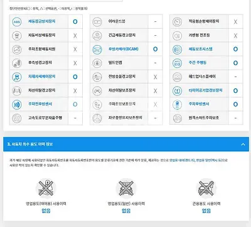251x227 pixels.
Task: Select the 주차전후방센서 icon
Action: [17, 105]
